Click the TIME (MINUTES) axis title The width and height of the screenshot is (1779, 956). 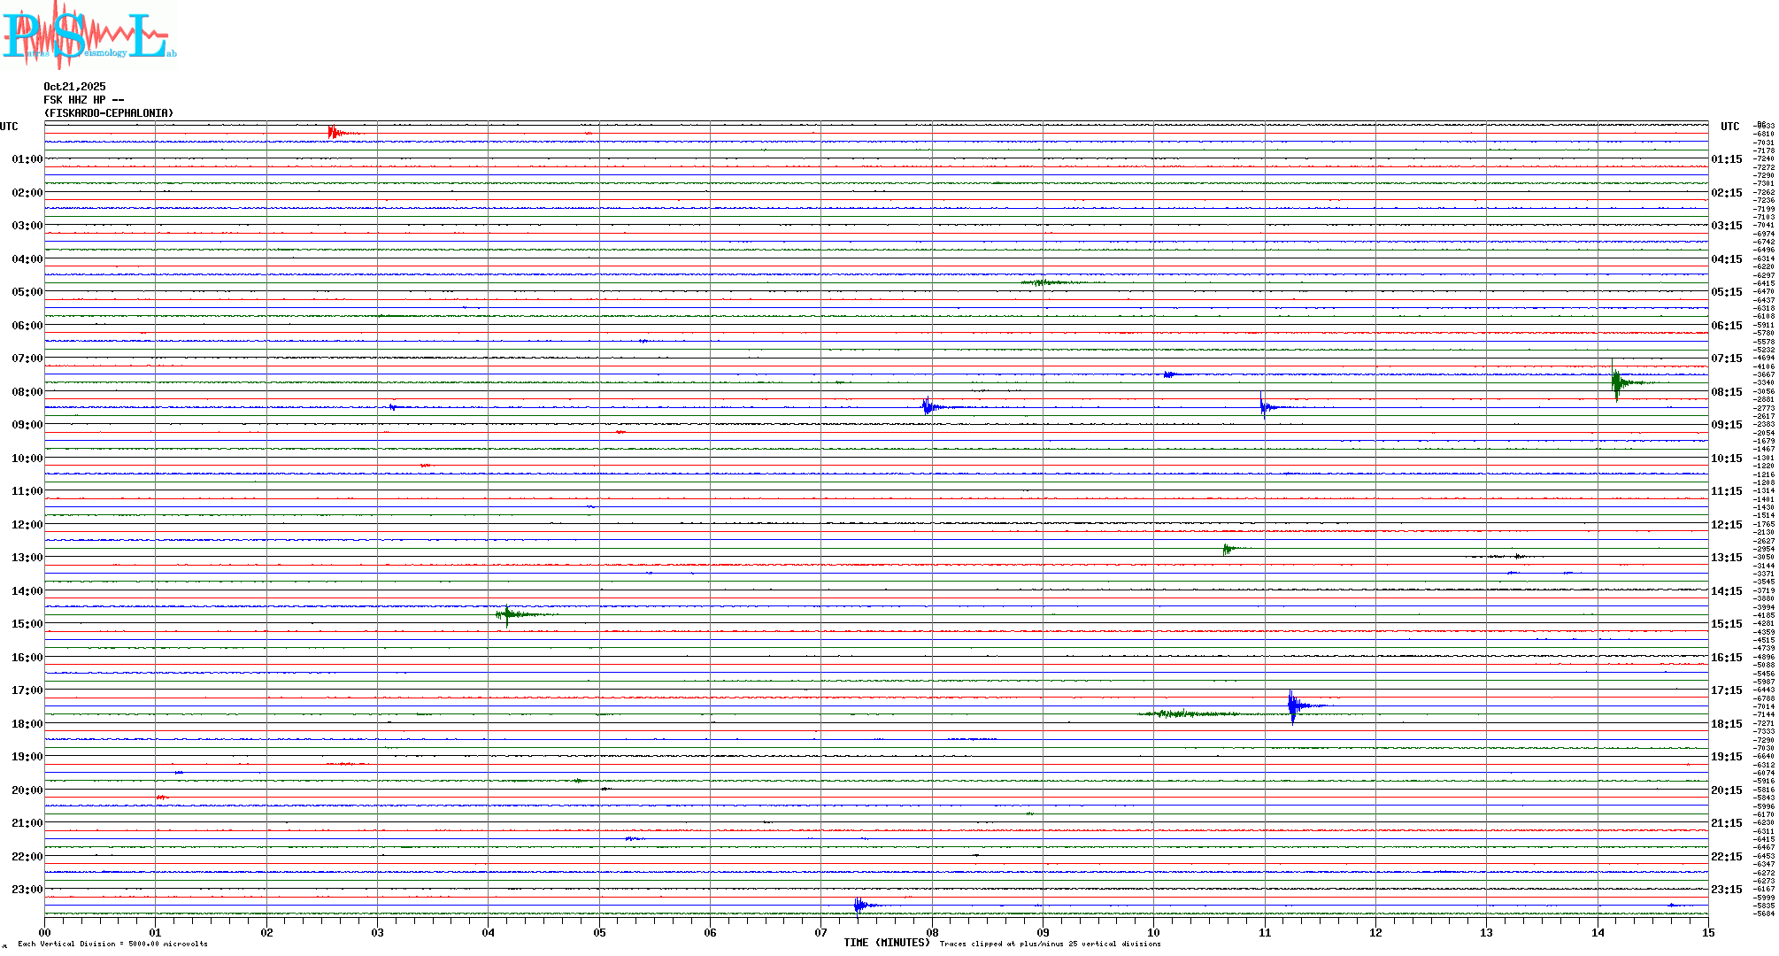tap(887, 943)
